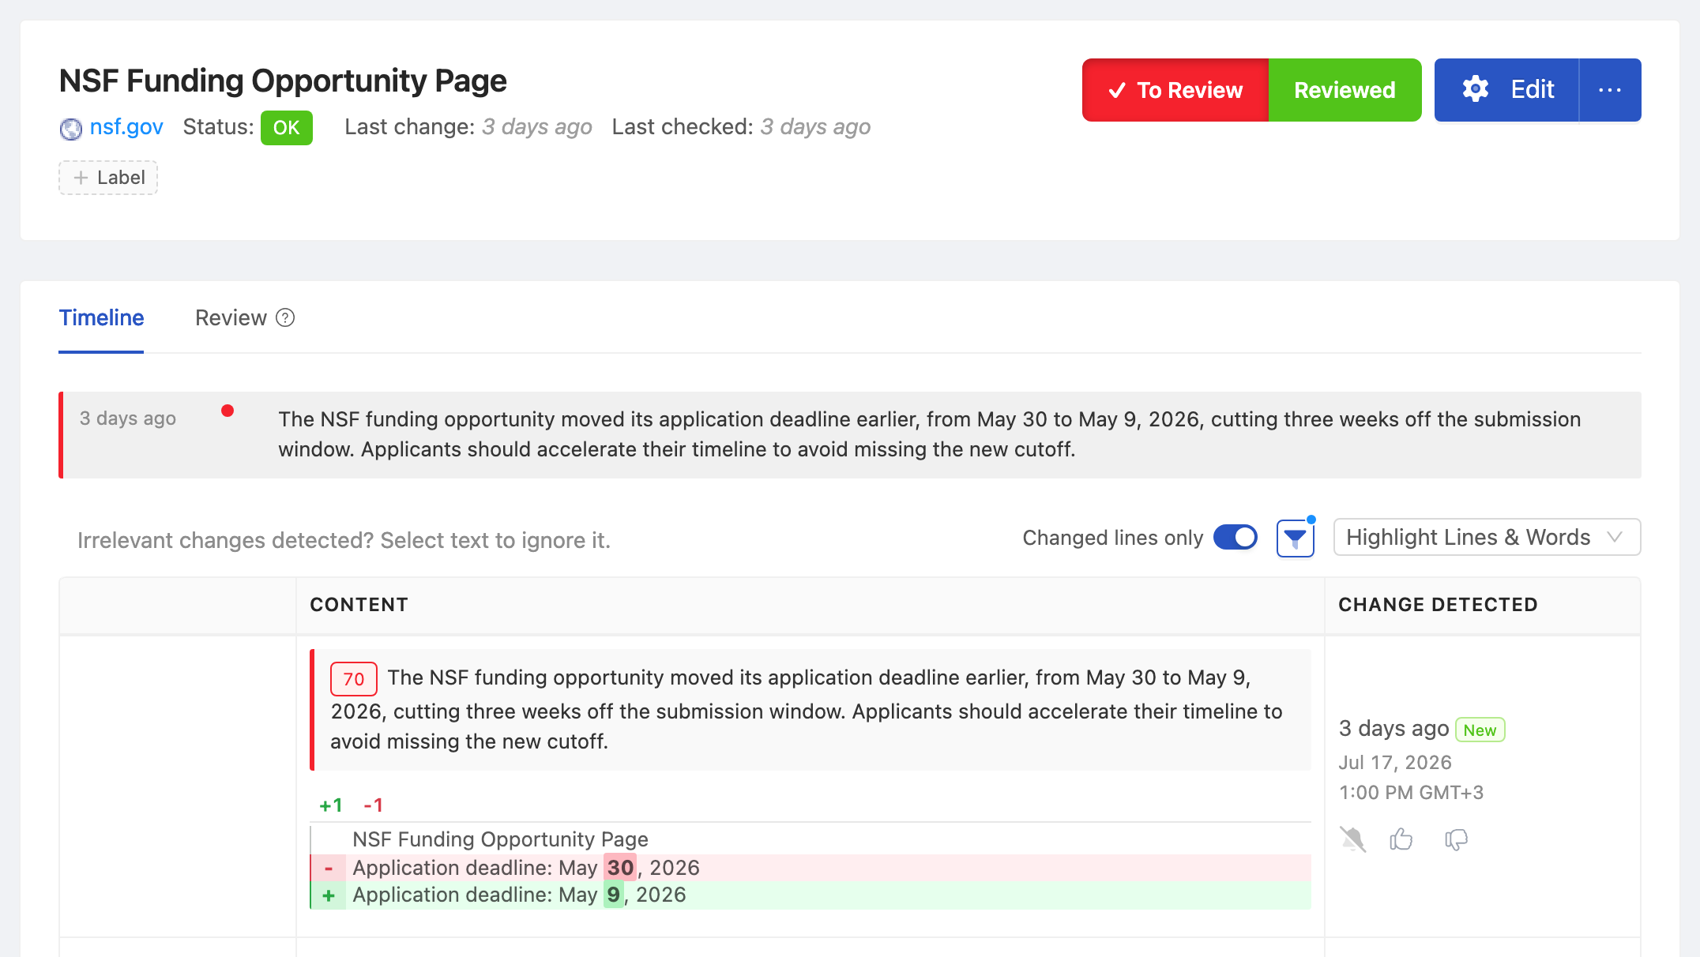Switch to the Timeline tab

point(101,318)
